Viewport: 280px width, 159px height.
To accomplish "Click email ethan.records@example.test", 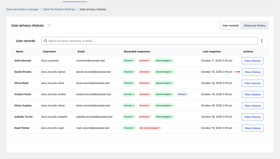I will click(93, 105).
